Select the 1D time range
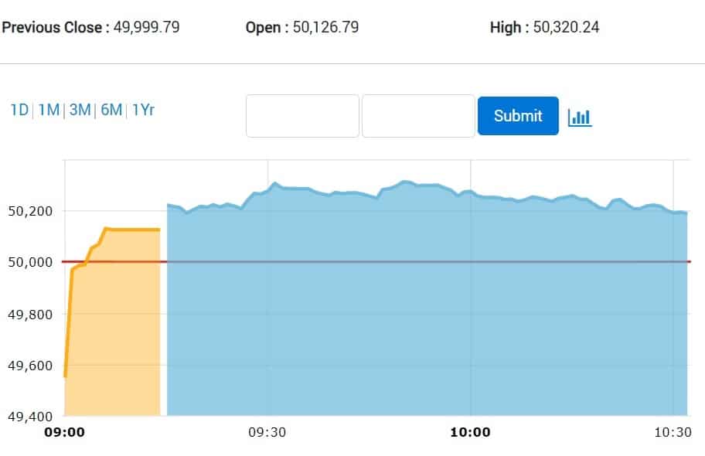 pos(19,110)
